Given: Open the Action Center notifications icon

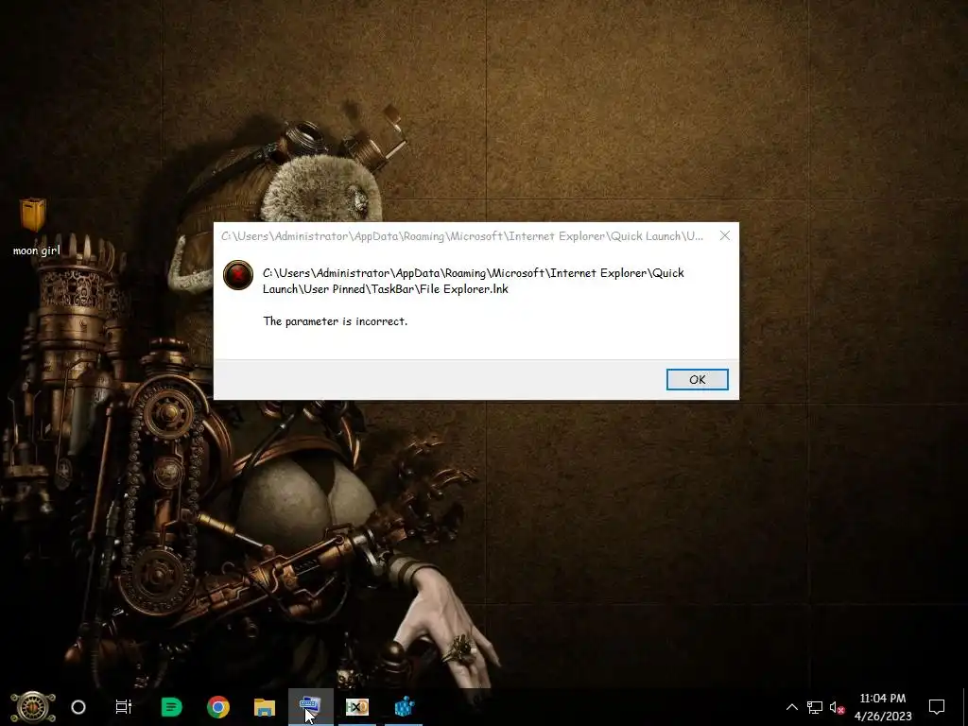Looking at the screenshot, I should coord(937,707).
